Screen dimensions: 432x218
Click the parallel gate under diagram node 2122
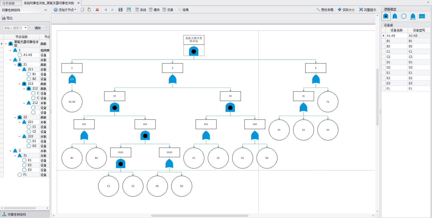point(169,163)
